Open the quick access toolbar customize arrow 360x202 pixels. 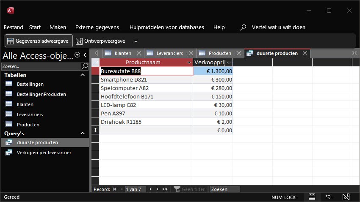pos(136,41)
